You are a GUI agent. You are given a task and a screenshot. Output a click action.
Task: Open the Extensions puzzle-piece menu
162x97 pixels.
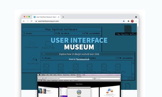coord(128,21)
